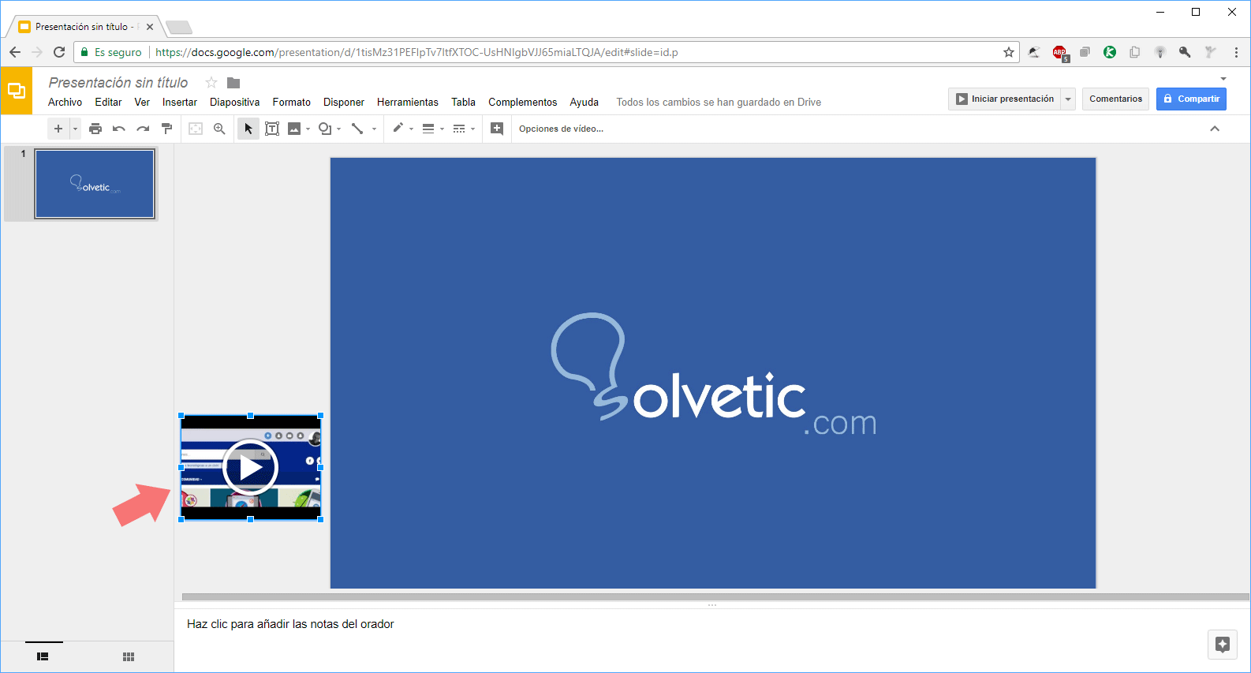Redo the last undone action
The height and width of the screenshot is (673, 1251).
tap(143, 129)
